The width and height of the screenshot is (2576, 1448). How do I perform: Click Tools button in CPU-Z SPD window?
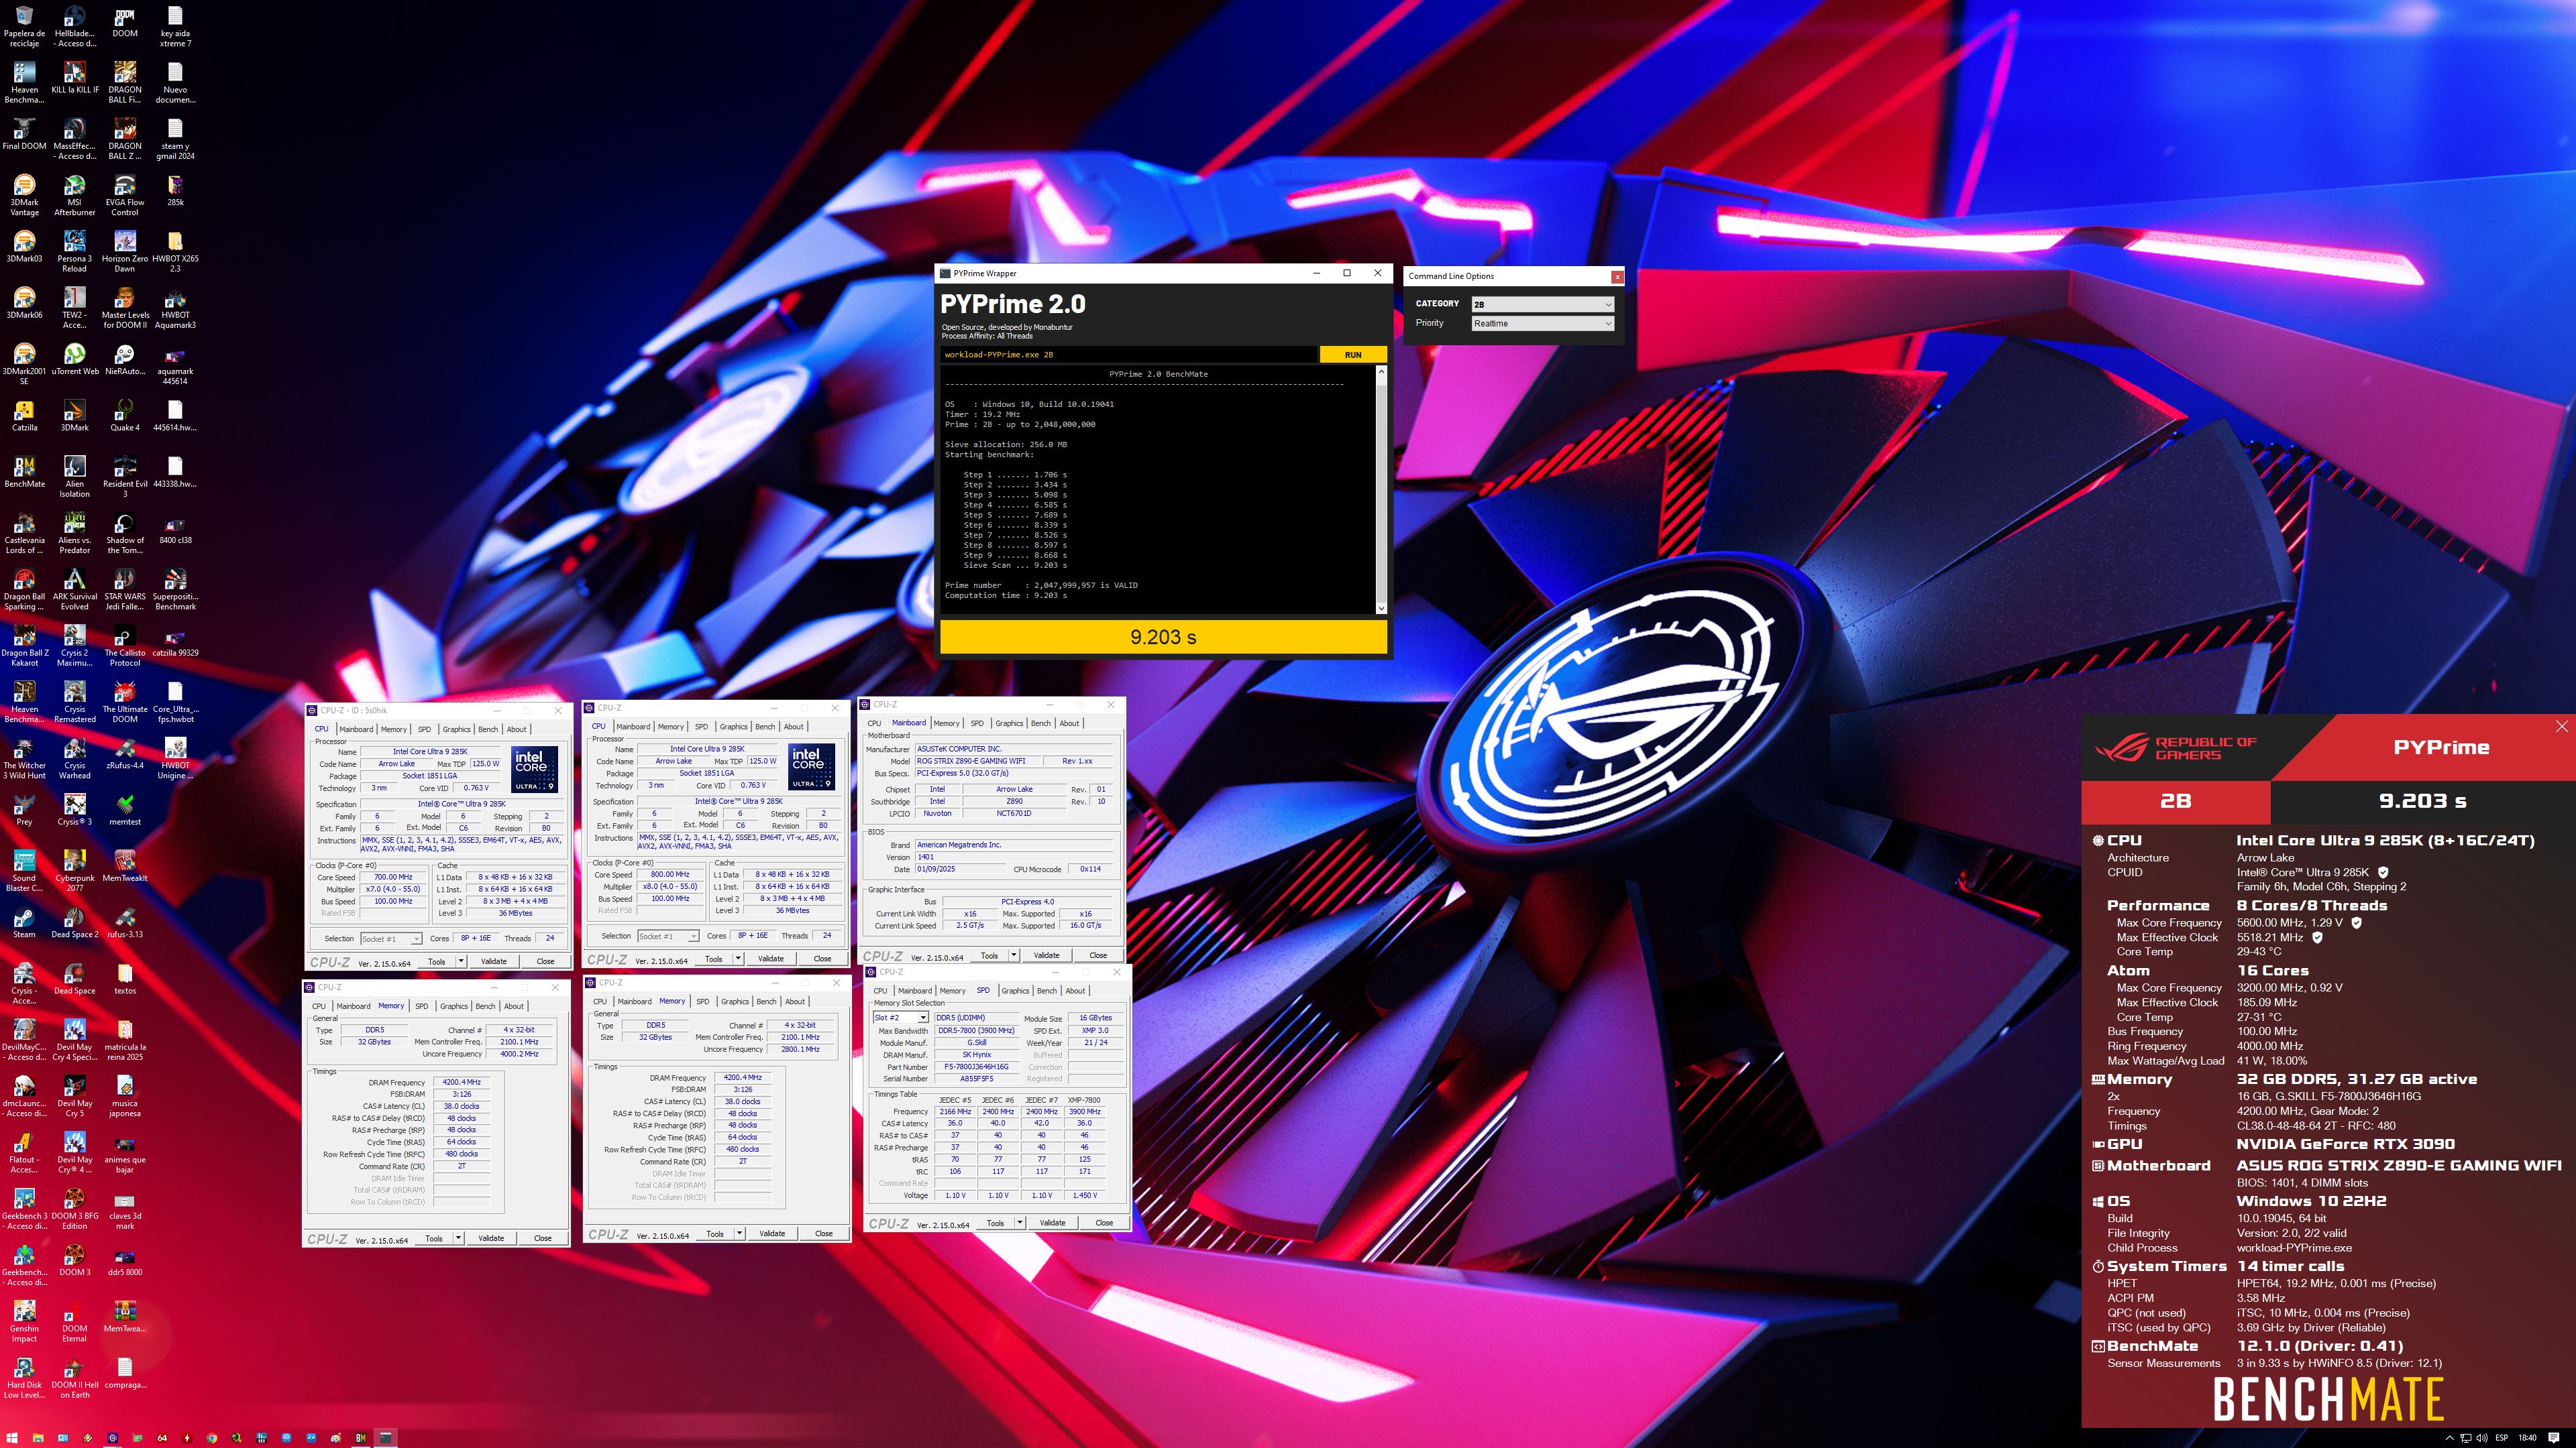[995, 1222]
